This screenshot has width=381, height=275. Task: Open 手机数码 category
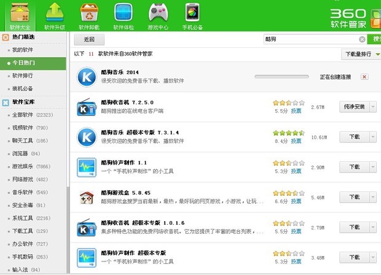pos(30,257)
